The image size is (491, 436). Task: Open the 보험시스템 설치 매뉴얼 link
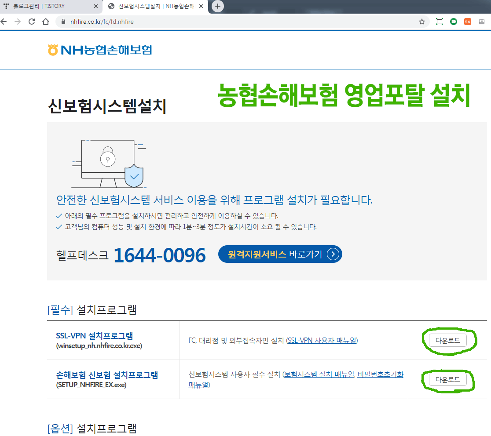tap(319, 374)
